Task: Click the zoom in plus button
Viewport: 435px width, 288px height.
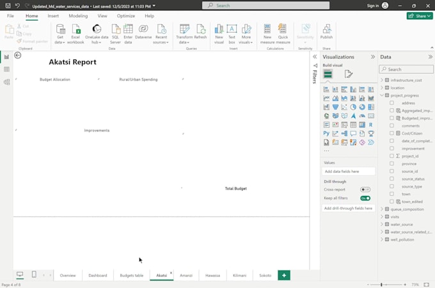Action: click(x=405, y=285)
